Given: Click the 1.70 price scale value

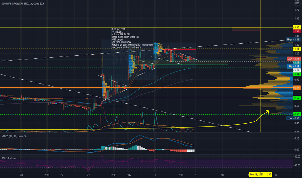Looking at the screenshot, I should (296, 10).
